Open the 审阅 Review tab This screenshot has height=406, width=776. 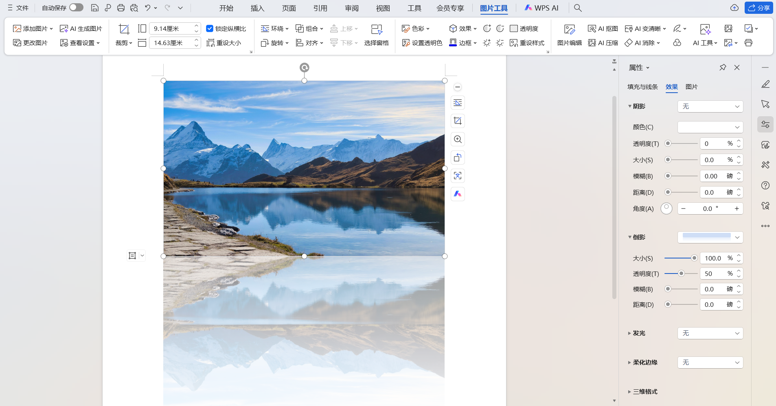point(352,8)
